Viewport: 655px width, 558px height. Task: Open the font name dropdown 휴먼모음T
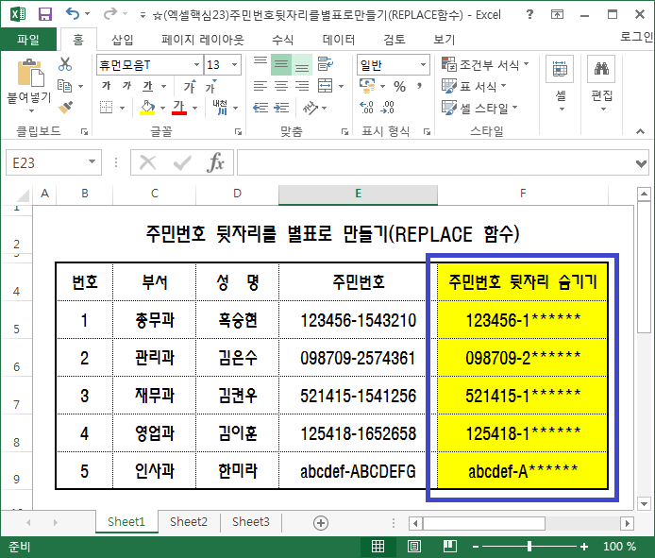[196, 65]
